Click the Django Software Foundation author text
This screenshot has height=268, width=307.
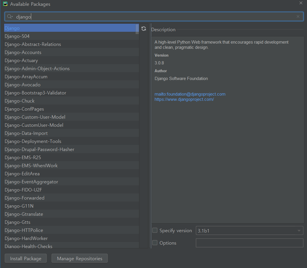click(181, 79)
